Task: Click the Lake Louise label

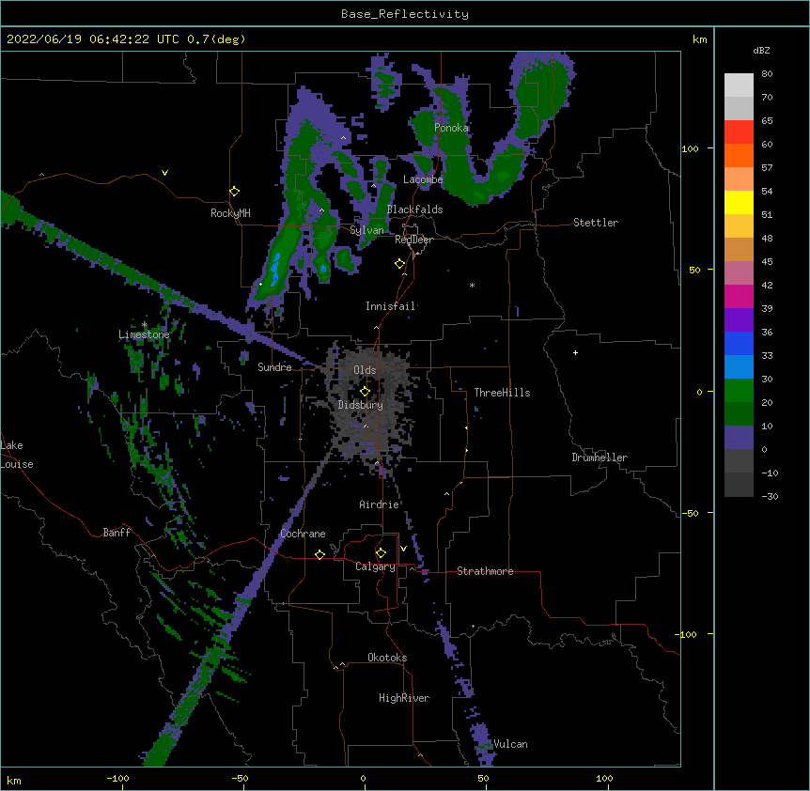Action: pyautogui.click(x=17, y=455)
